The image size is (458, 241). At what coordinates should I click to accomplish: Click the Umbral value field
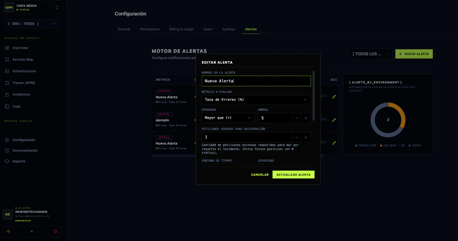pos(275,118)
